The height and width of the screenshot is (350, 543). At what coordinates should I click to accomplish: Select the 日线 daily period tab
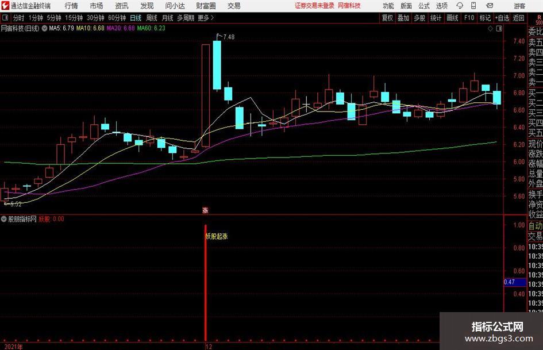pos(136,18)
